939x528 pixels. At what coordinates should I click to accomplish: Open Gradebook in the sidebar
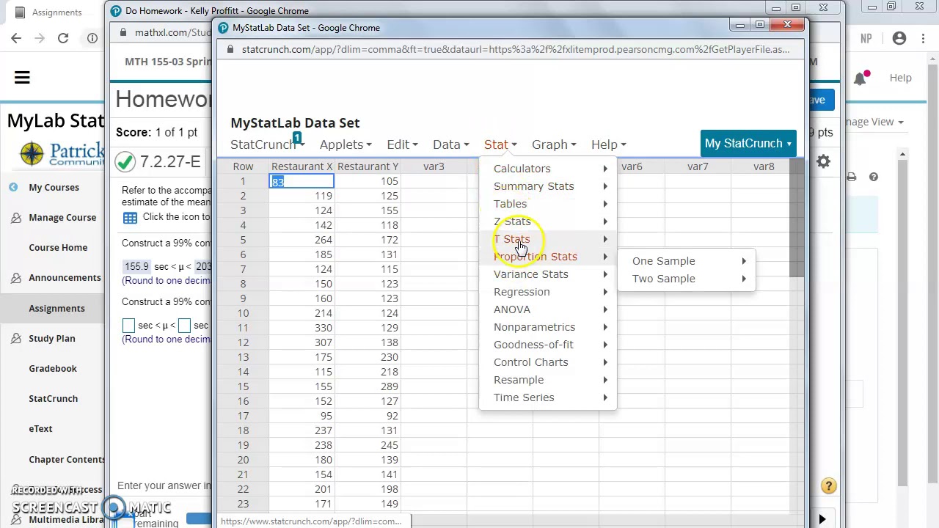53,369
